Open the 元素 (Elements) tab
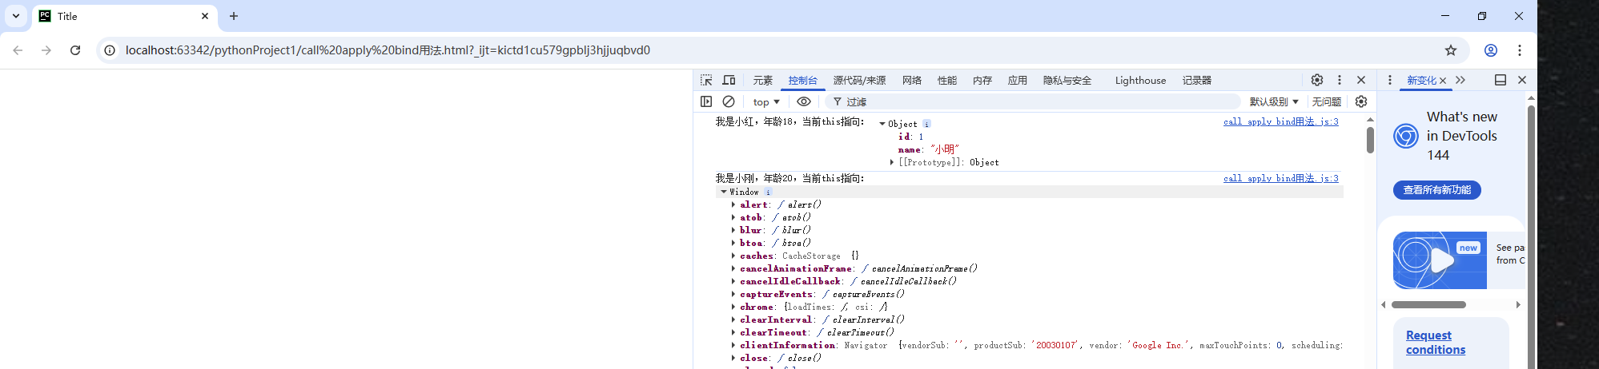The width and height of the screenshot is (1599, 369). 762,80
